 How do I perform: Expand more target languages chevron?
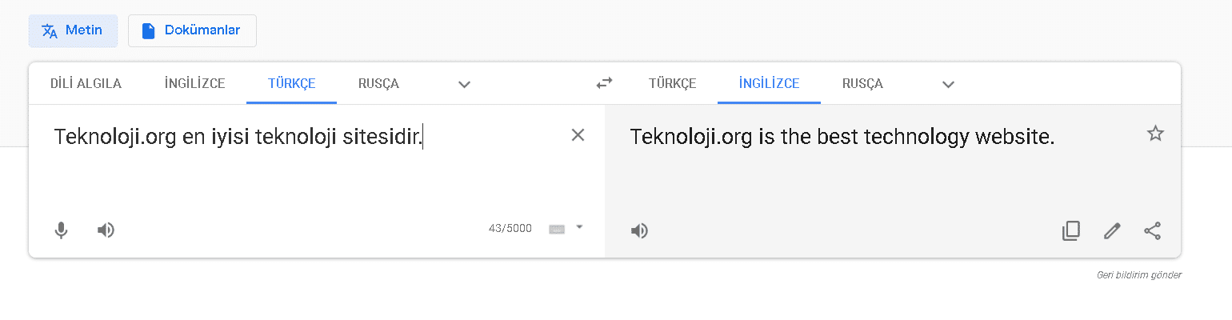click(948, 84)
